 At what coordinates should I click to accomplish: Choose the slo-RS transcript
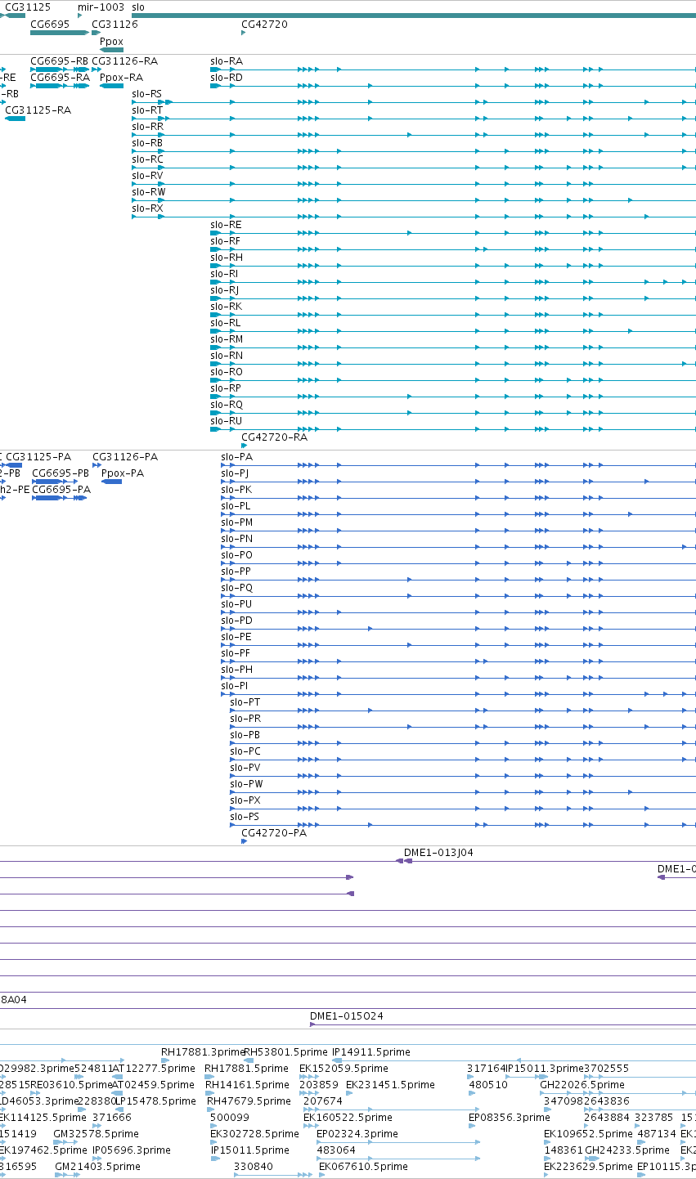tap(146, 94)
